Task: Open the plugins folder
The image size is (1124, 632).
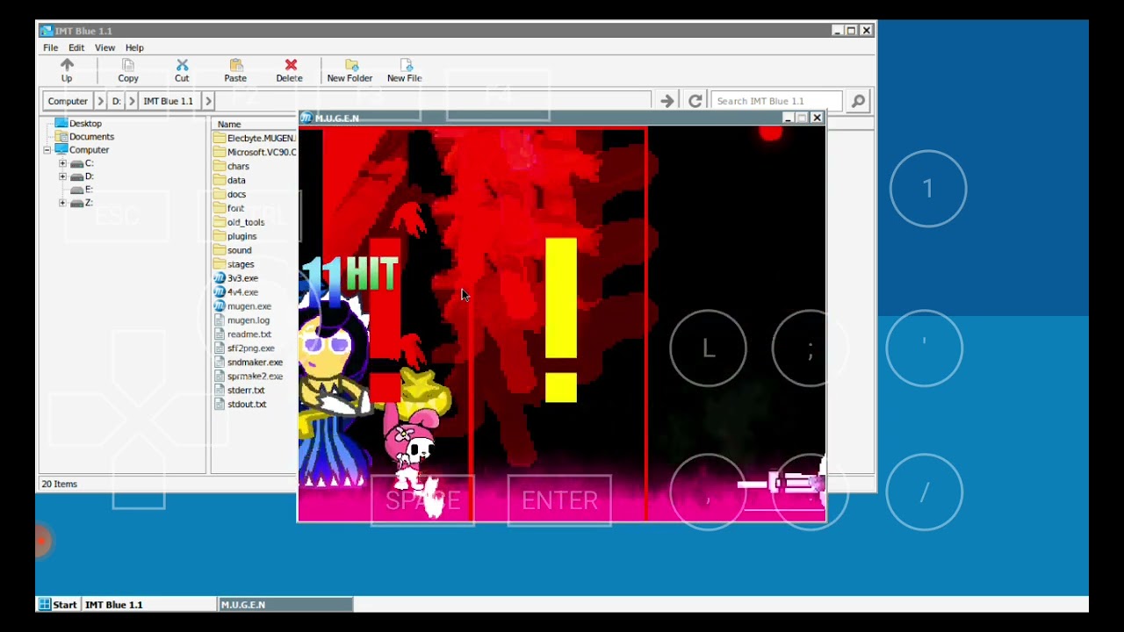Action: [235, 236]
